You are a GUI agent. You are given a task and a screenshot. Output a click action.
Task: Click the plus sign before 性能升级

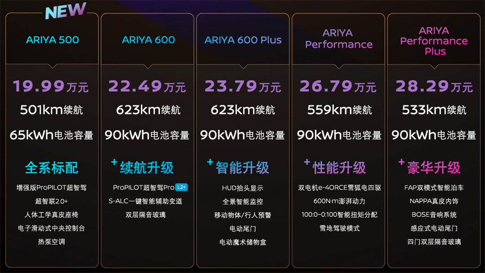point(307,162)
